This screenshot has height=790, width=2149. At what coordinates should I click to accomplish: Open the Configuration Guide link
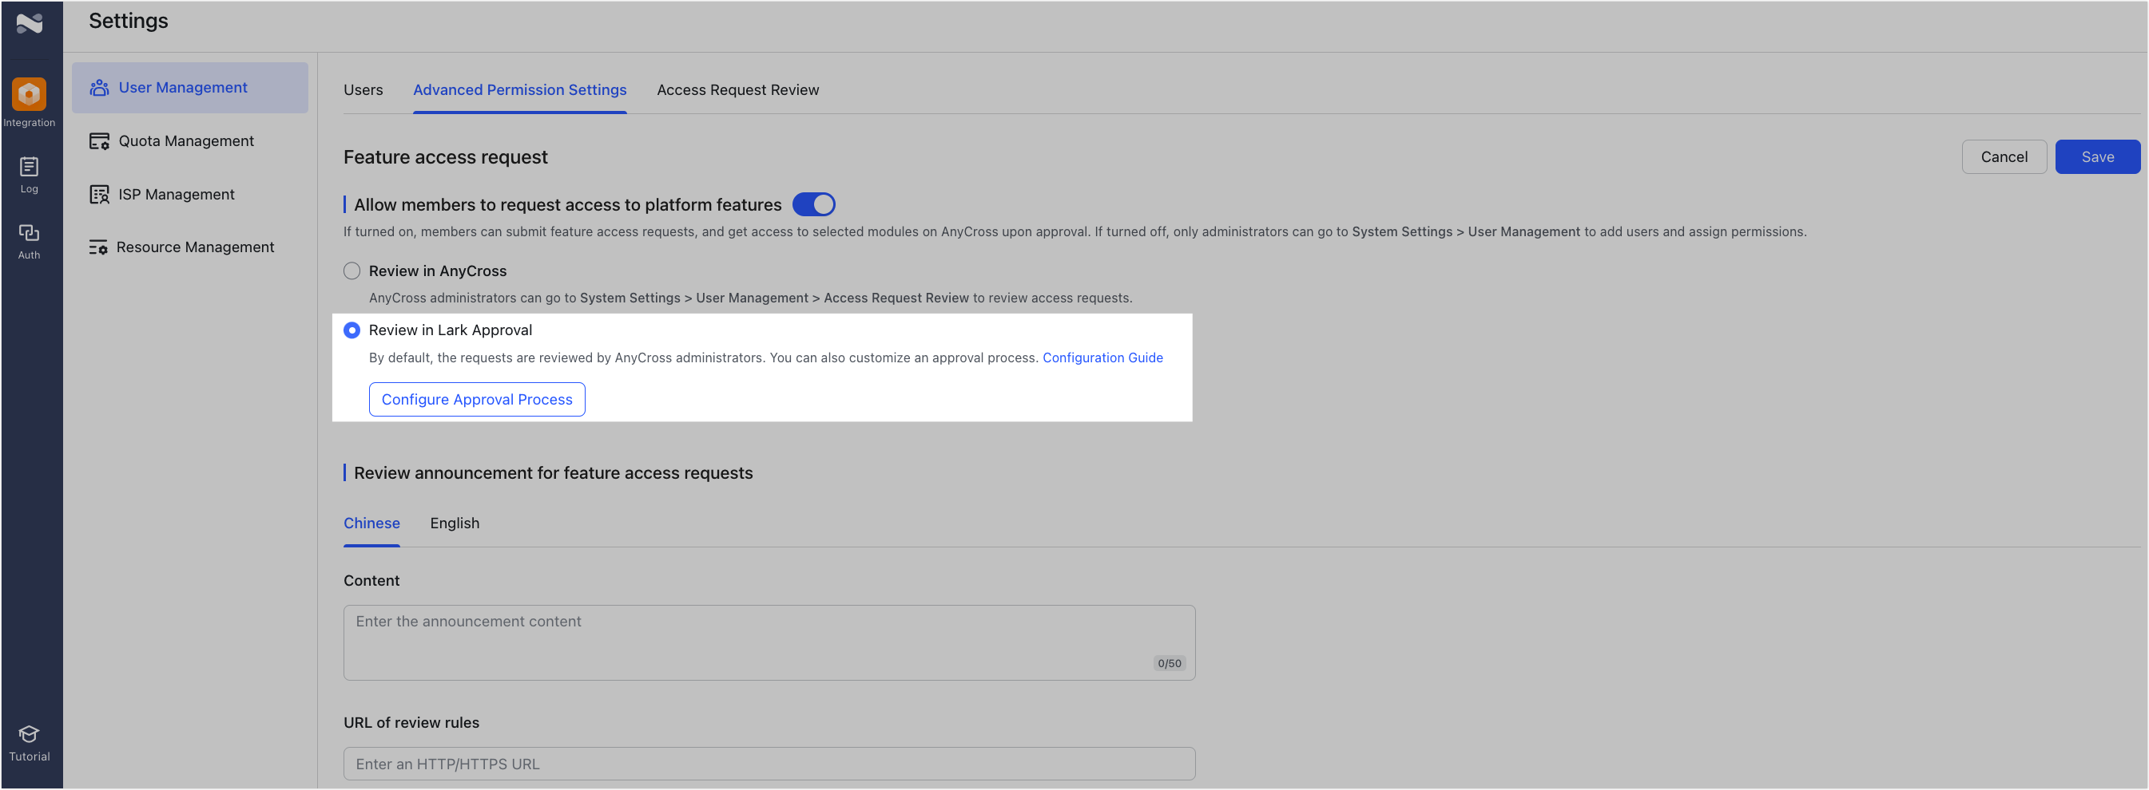[1102, 357]
